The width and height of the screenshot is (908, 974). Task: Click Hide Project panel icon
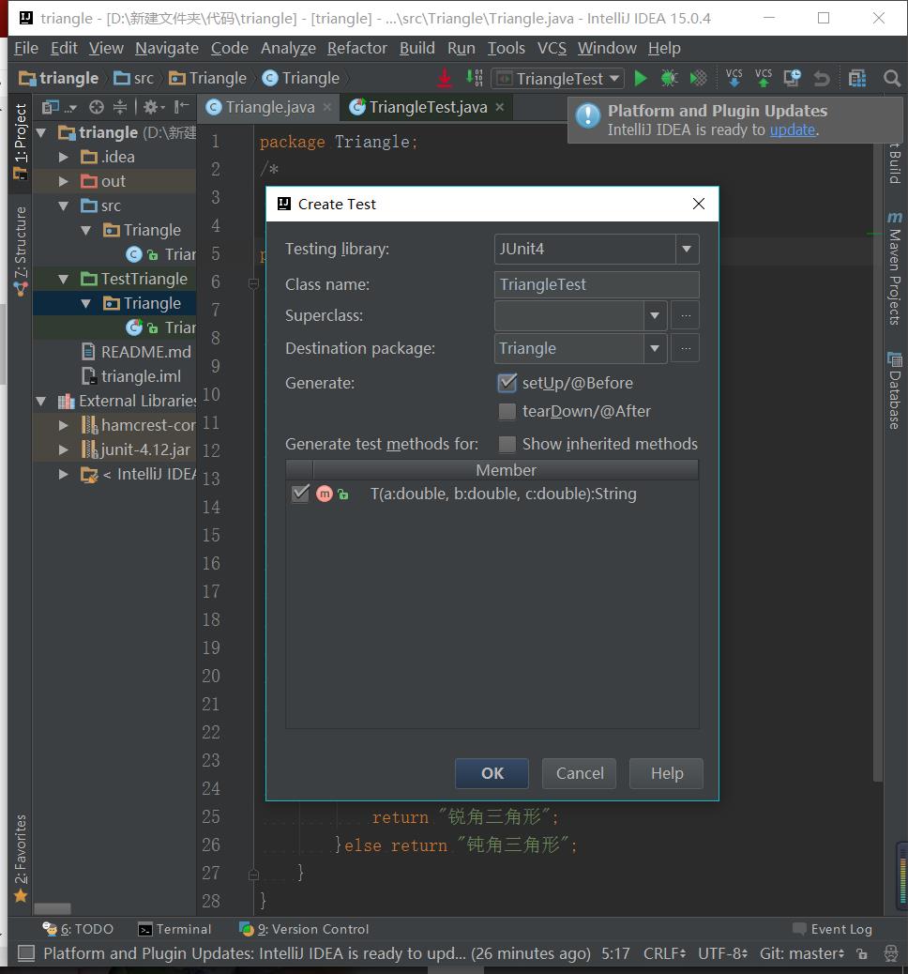[x=181, y=108]
